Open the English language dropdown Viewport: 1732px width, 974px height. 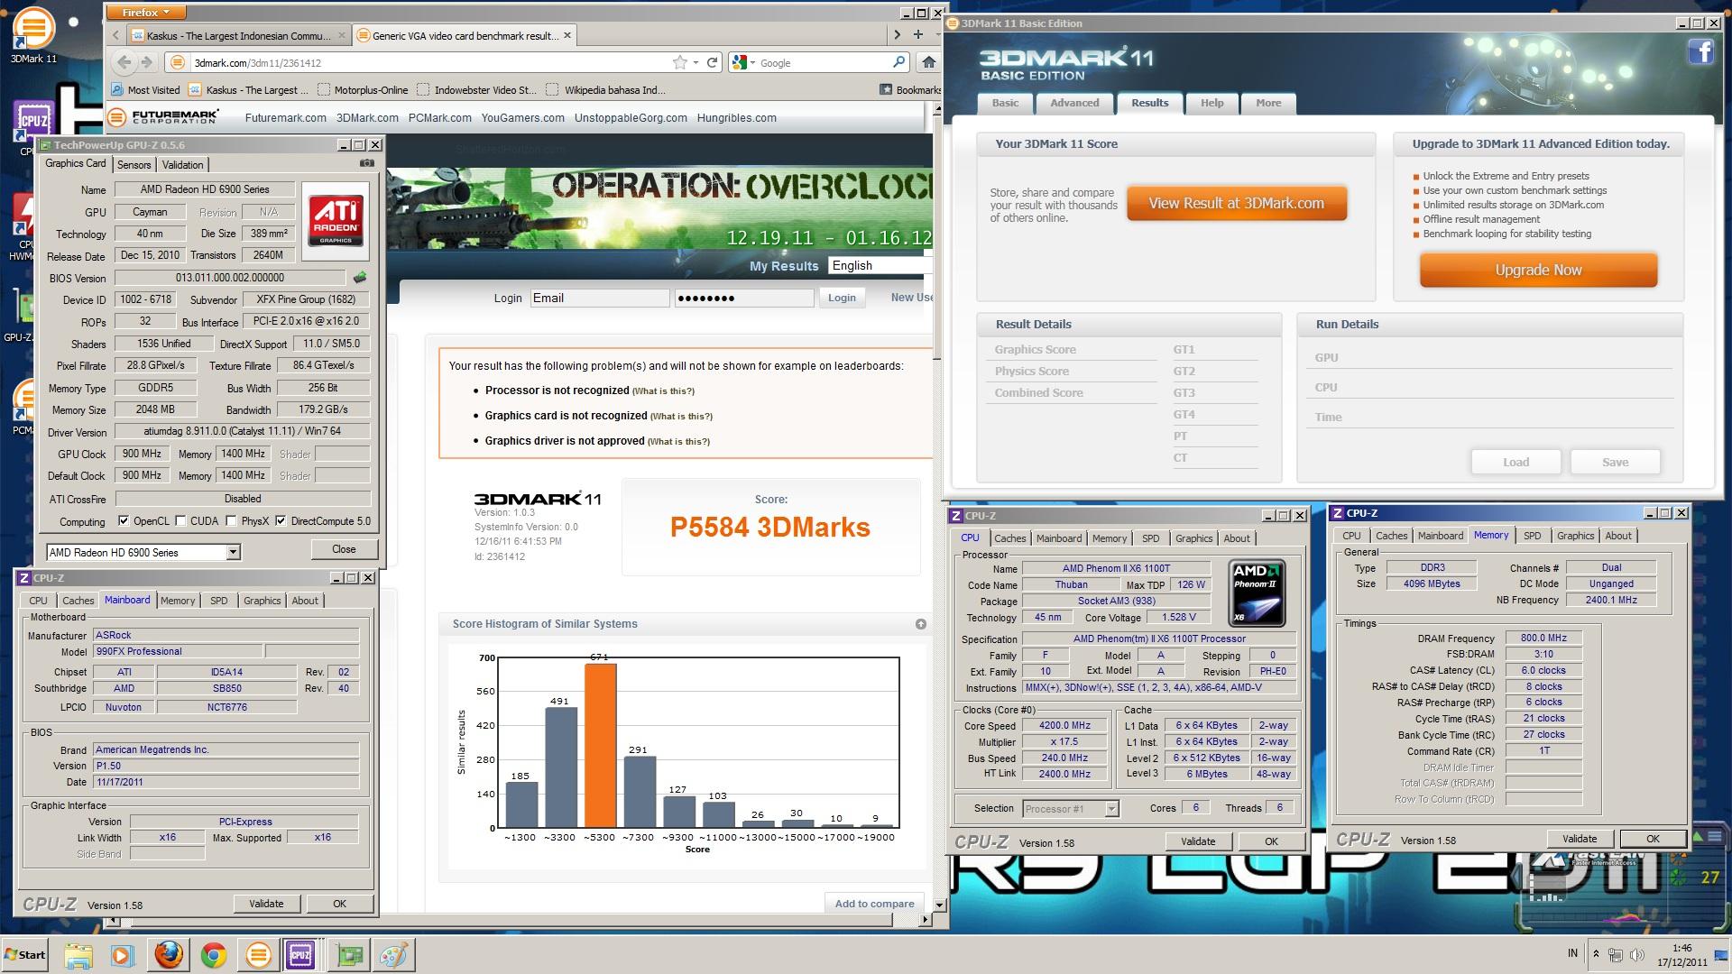[880, 265]
